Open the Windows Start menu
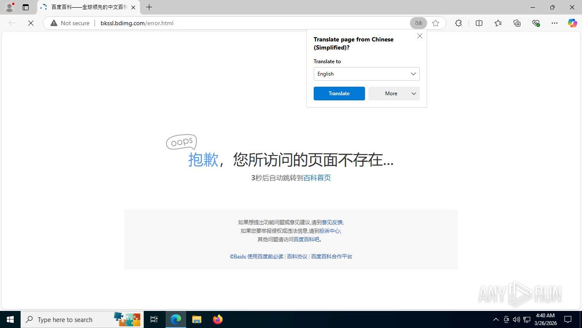The width and height of the screenshot is (582, 328). [10, 319]
